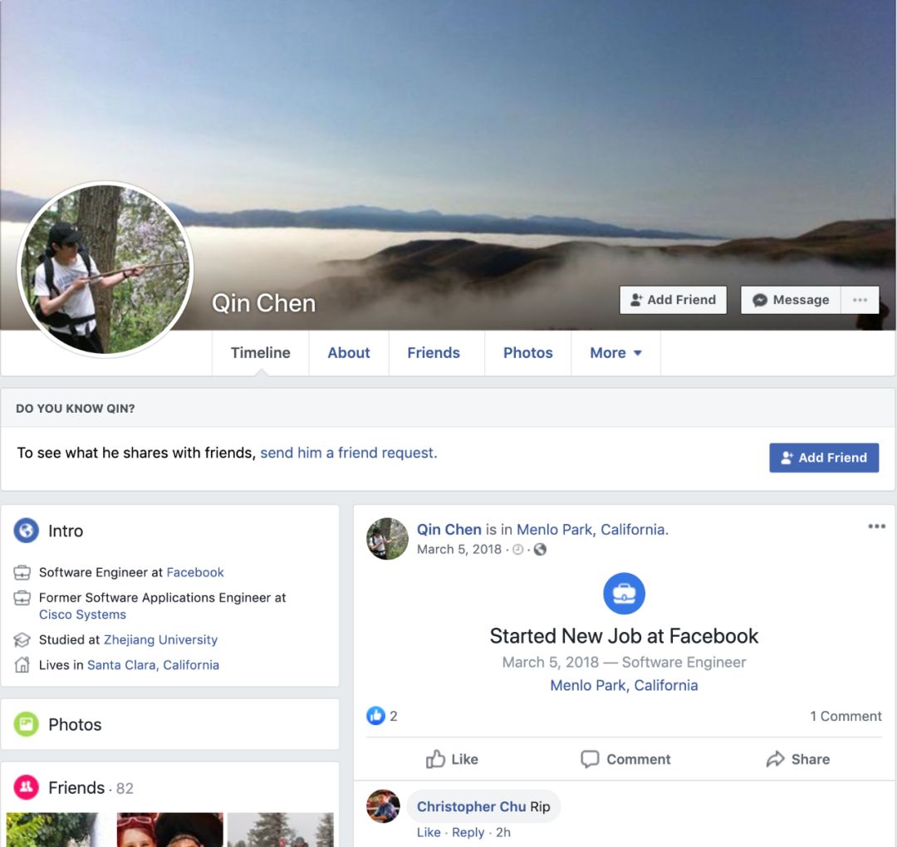
Task: Open the third friend thumbnail
Action: [281, 830]
